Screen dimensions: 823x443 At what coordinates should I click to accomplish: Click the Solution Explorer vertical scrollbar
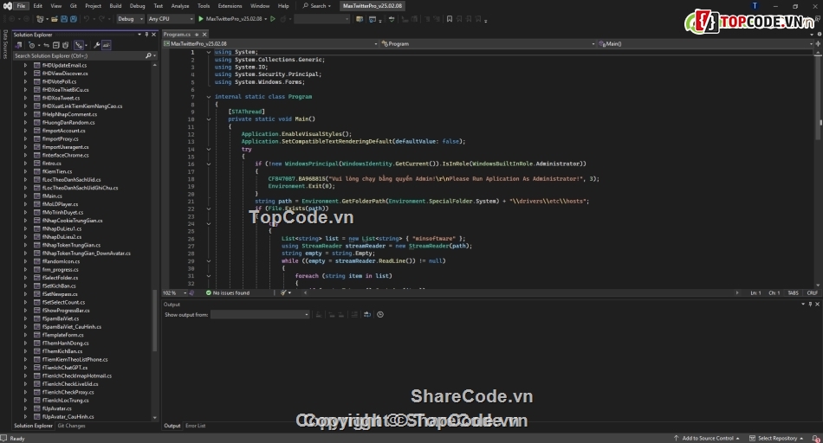coord(154,320)
